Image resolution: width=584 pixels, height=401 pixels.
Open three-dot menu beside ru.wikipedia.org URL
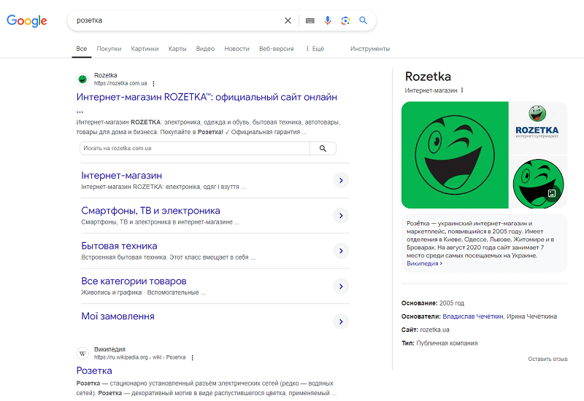pyautogui.click(x=192, y=357)
